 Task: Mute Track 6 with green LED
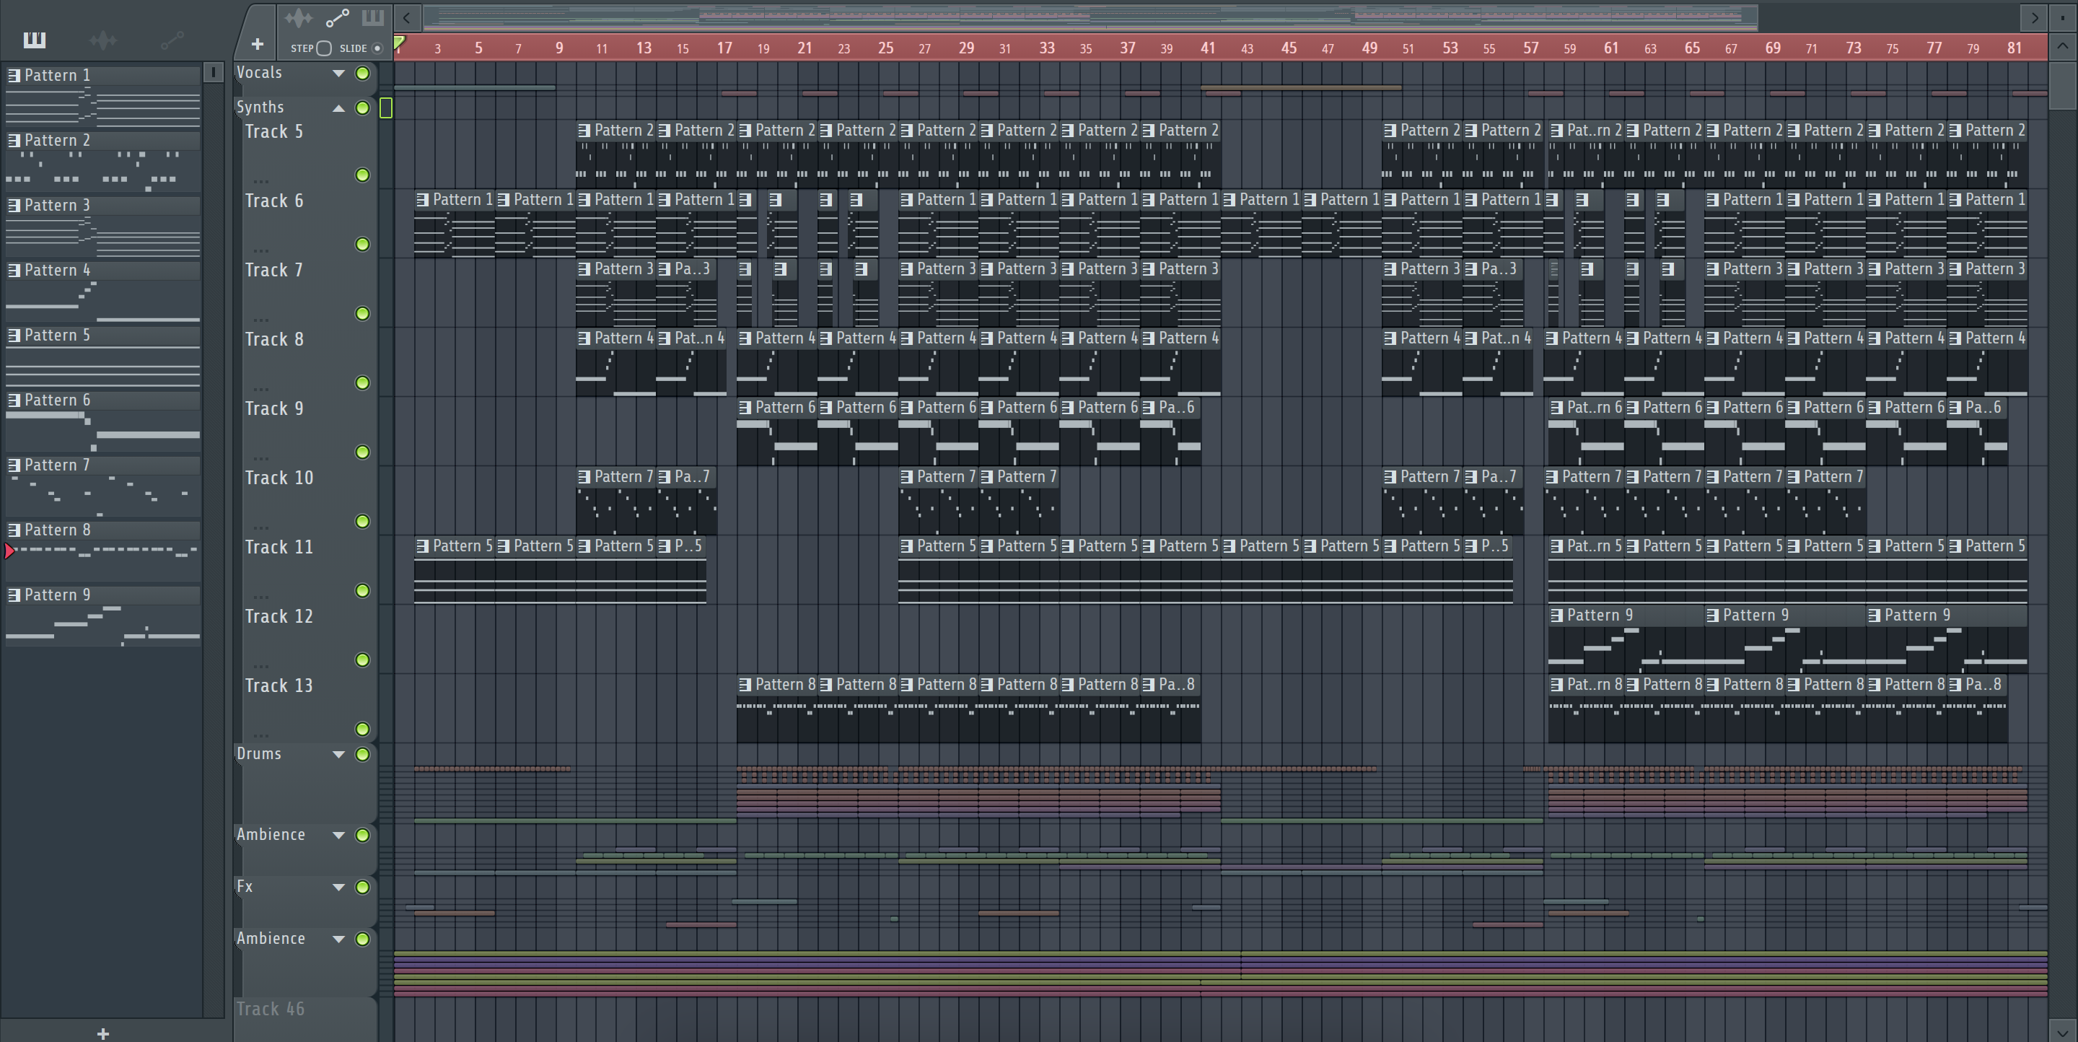[x=363, y=245]
